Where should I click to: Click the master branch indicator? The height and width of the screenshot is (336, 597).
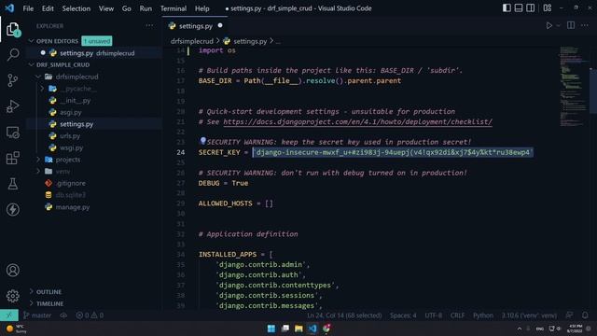tap(37, 315)
